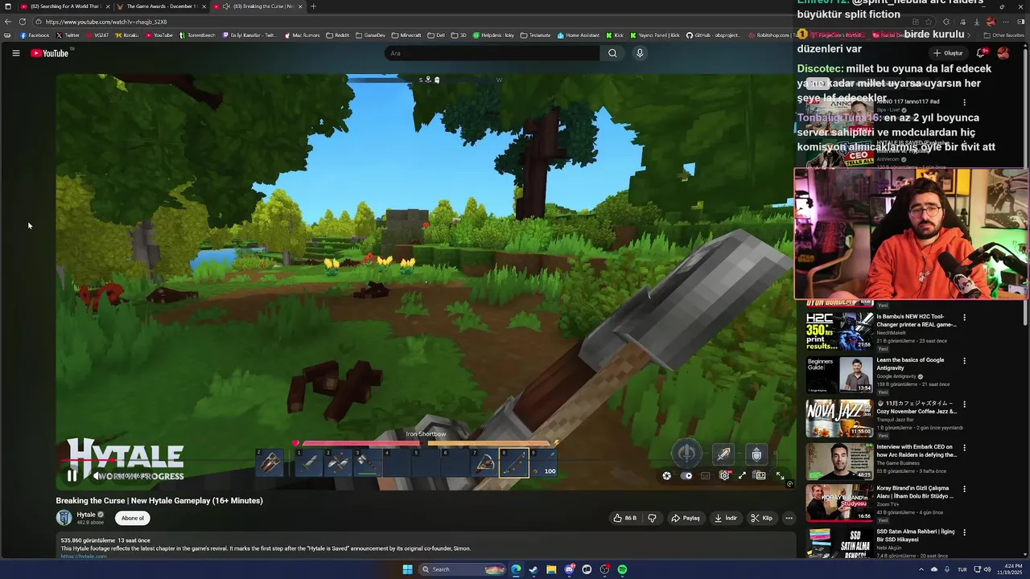Open the Bambu H2C printer video thumbnail
This screenshot has height=579, width=1030.
(839, 331)
